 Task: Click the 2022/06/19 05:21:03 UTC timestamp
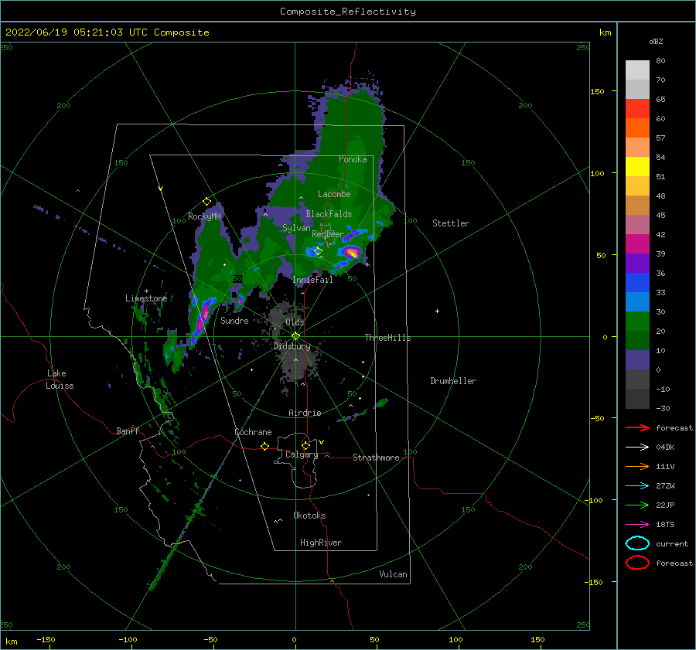click(77, 32)
